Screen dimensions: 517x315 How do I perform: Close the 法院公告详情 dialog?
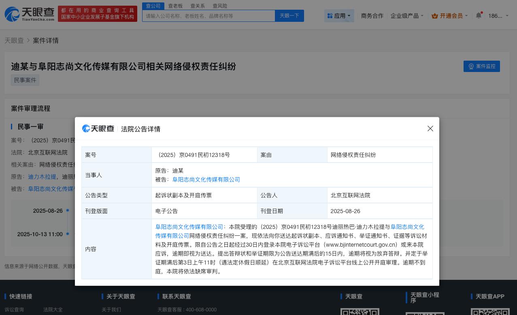tap(430, 129)
